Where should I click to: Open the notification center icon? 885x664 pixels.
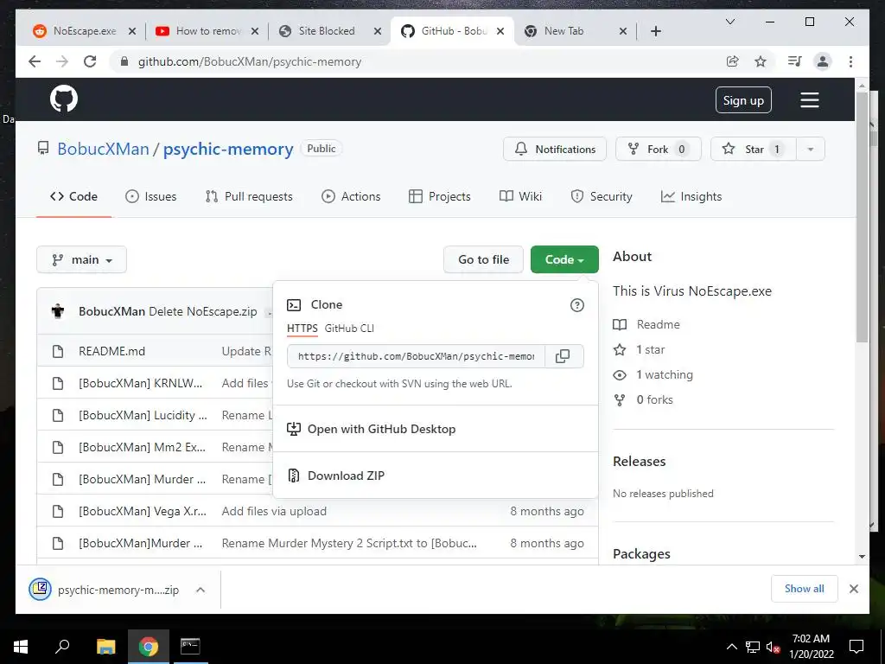coord(856,647)
